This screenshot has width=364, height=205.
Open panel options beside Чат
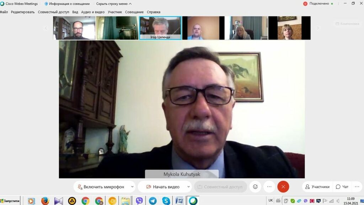click(357, 187)
